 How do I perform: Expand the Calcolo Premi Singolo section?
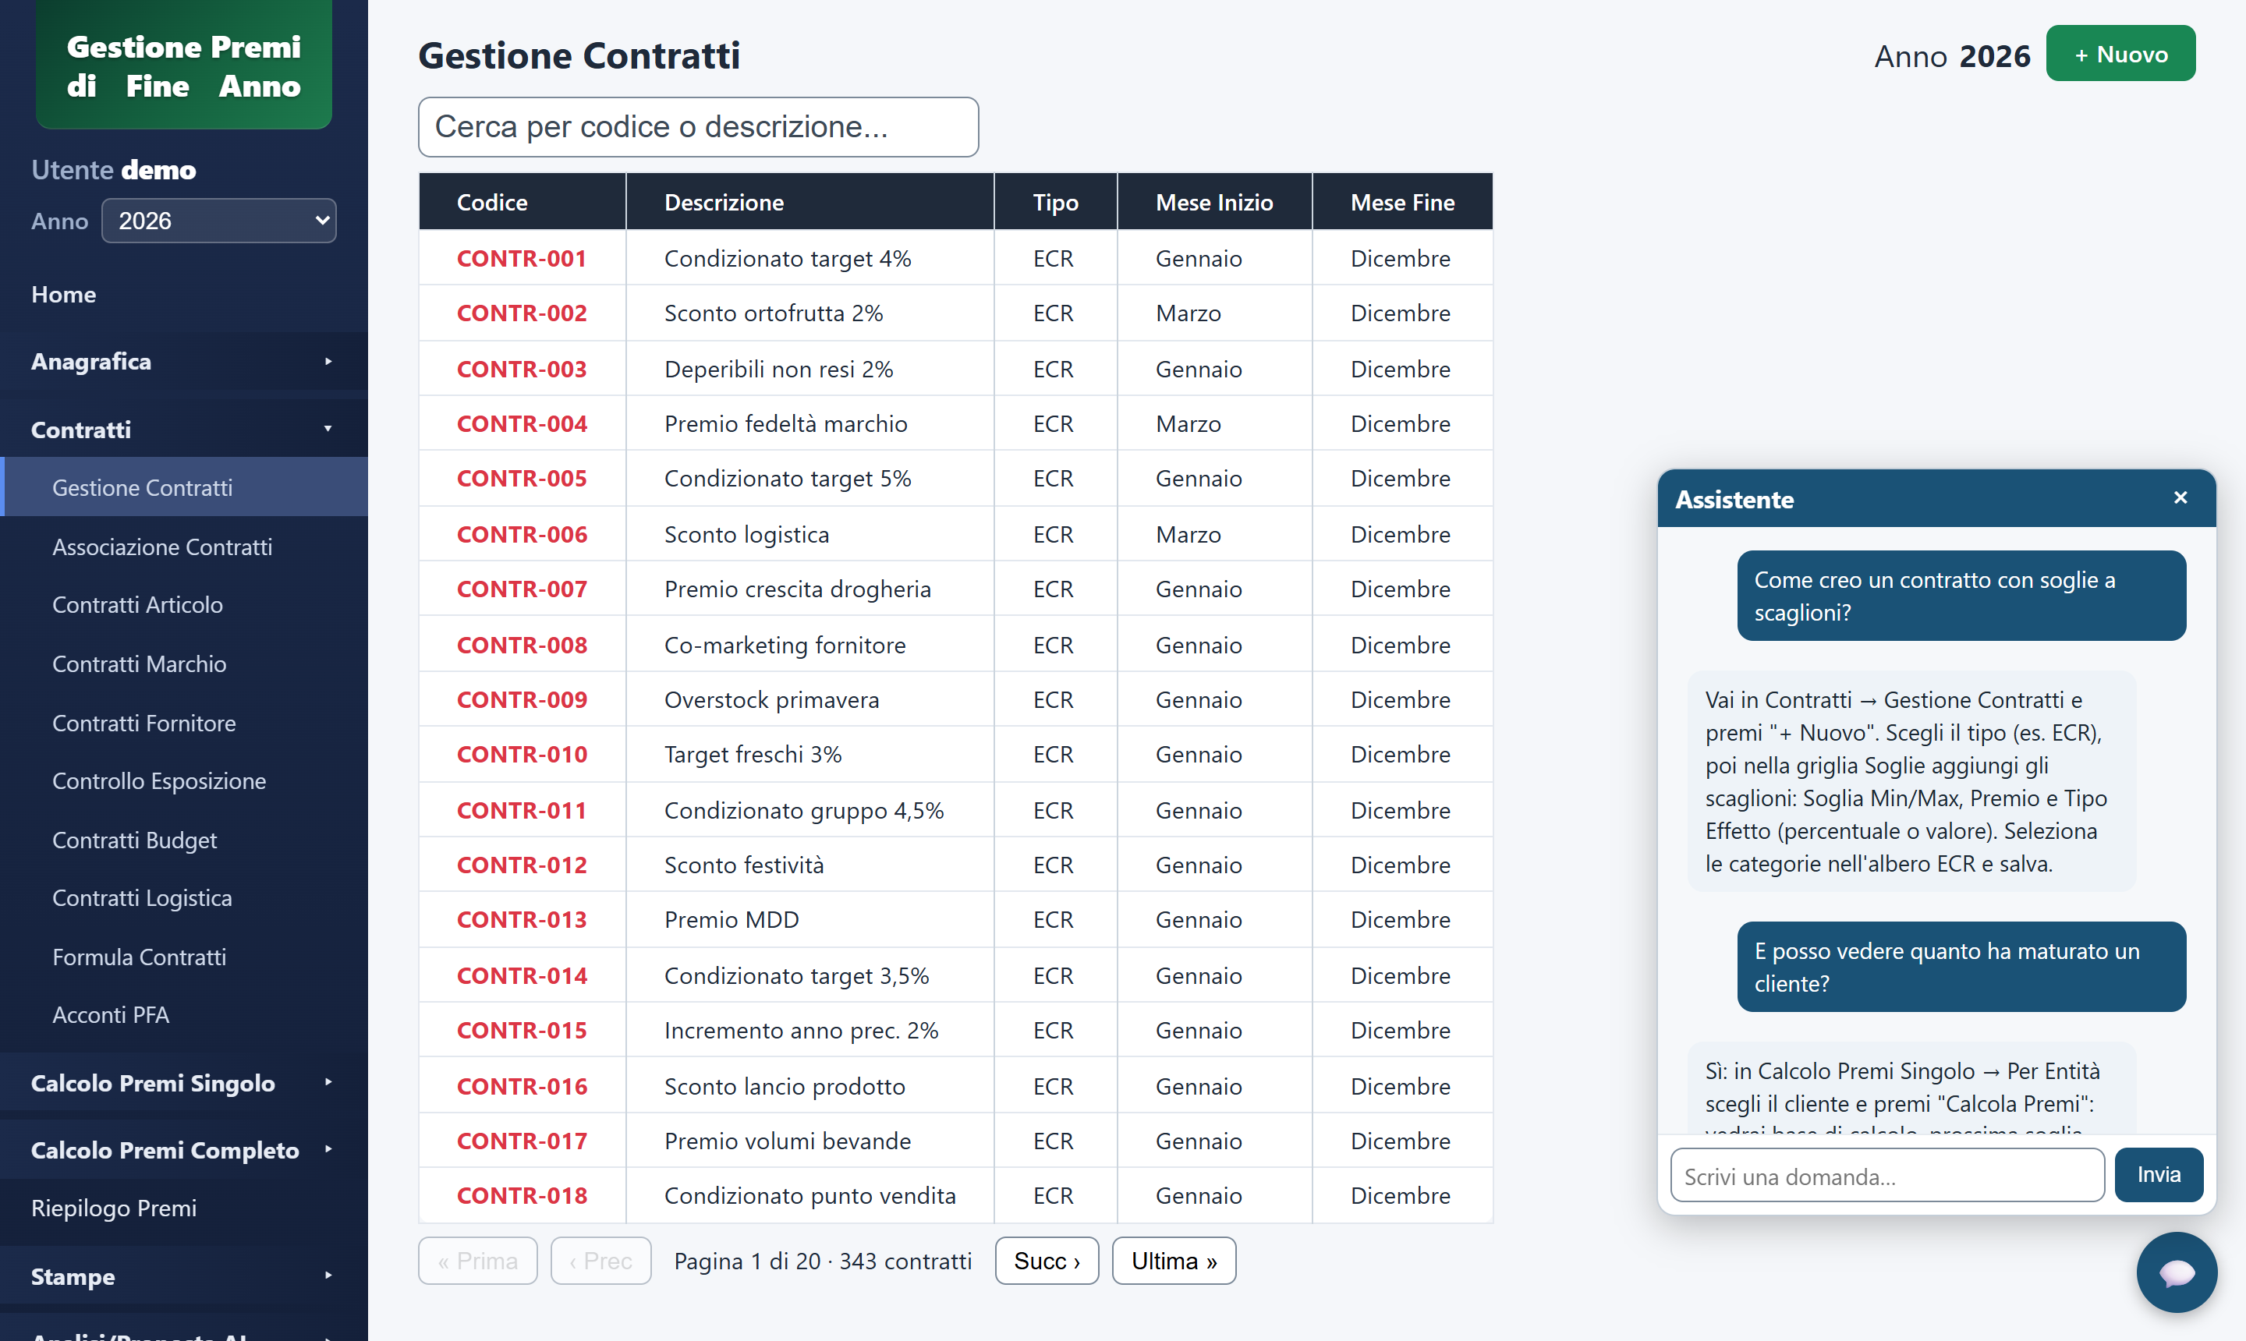[x=183, y=1083]
